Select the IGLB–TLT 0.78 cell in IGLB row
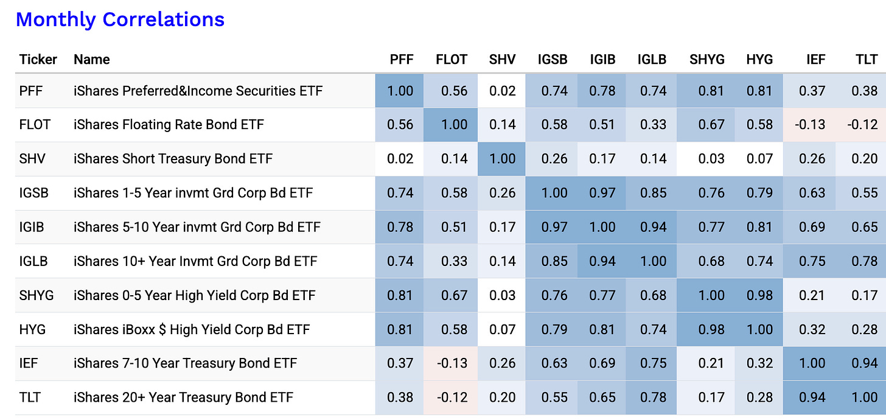This screenshot has width=886, height=420. 860,261
